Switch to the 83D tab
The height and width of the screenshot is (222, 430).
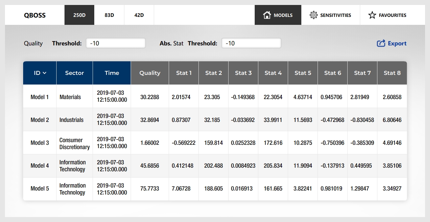pos(109,15)
